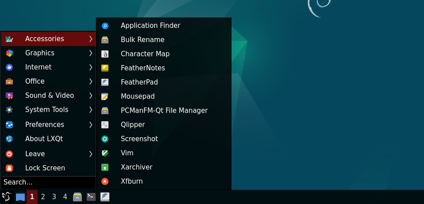This screenshot has width=424, height=204.
Task: Click the Preferences category icon
Action: pos(9,124)
